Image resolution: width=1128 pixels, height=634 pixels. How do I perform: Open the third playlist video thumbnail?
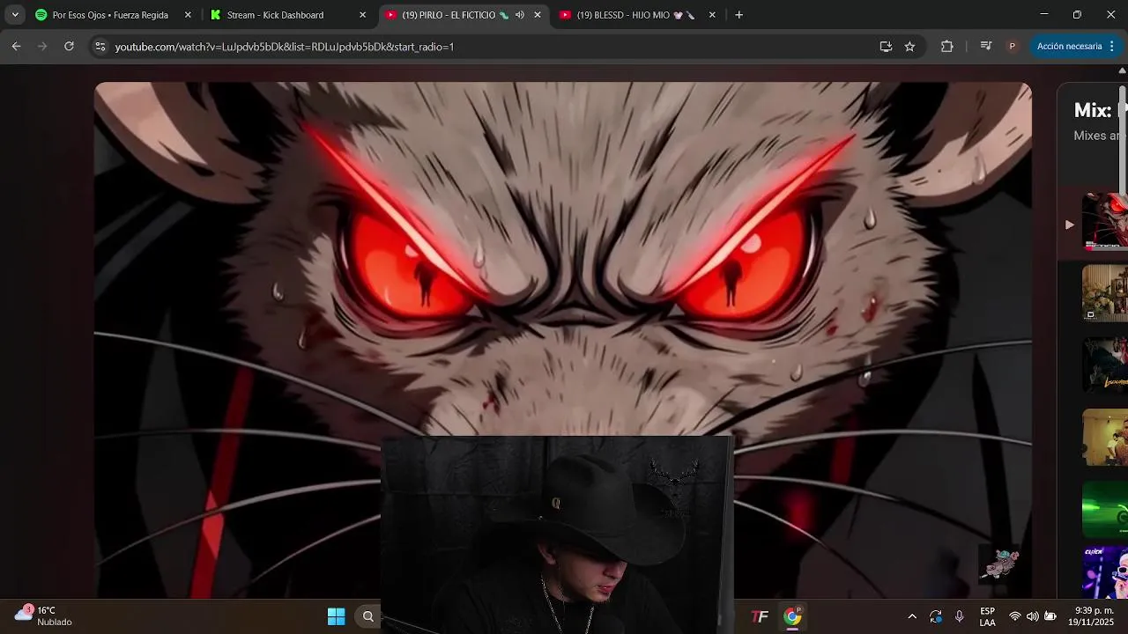coord(1105,365)
